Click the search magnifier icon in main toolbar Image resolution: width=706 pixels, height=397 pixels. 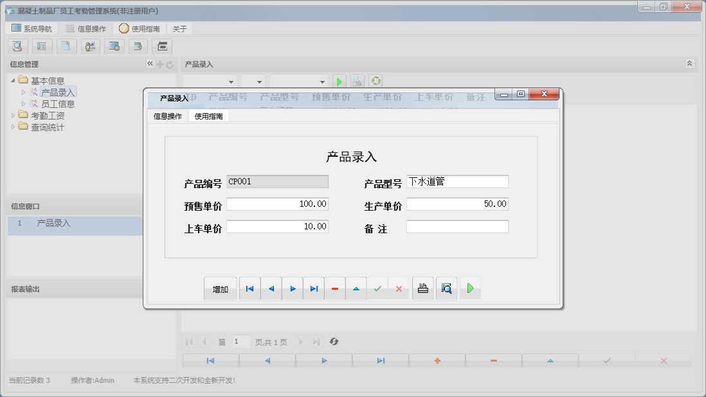pos(17,46)
